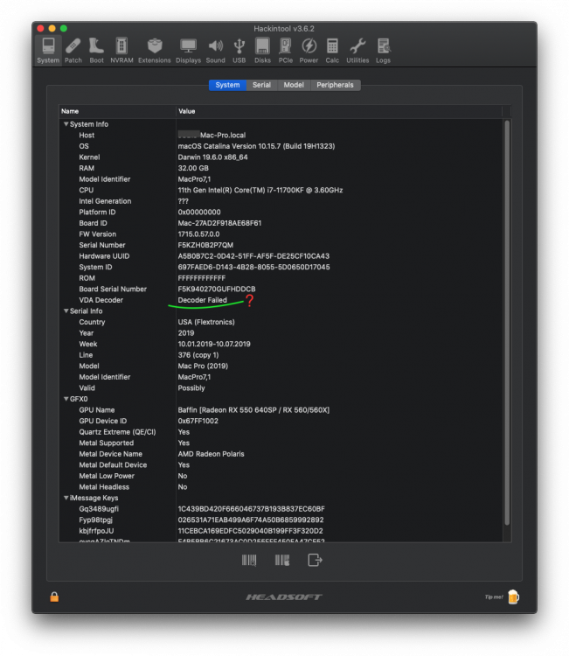
Task: Switch to the System tab
Action: click(227, 85)
